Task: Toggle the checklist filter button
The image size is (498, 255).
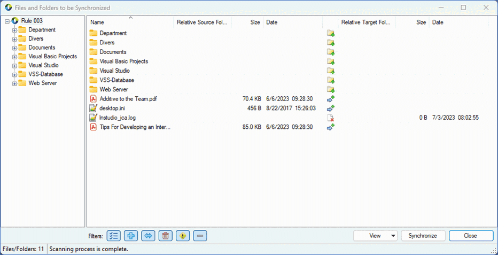Action: pyautogui.click(x=113, y=236)
